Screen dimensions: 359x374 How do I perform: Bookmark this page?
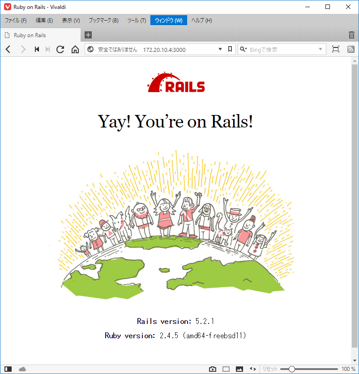[230, 49]
